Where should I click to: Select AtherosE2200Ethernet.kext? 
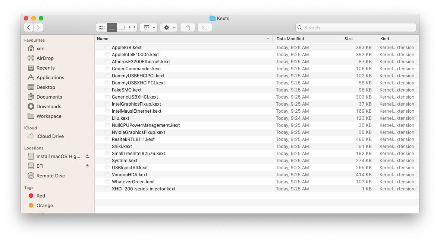(x=141, y=62)
